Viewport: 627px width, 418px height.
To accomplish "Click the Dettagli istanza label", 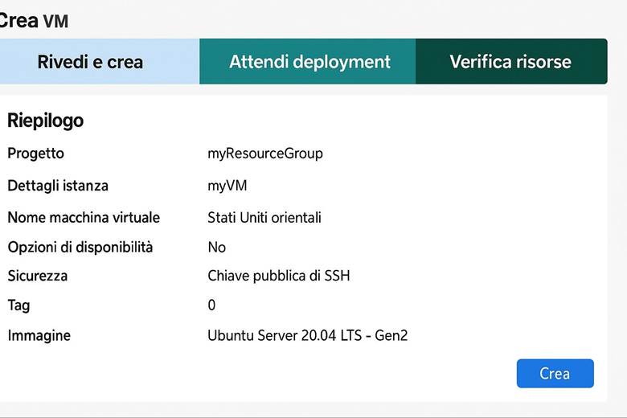I will [58, 186].
